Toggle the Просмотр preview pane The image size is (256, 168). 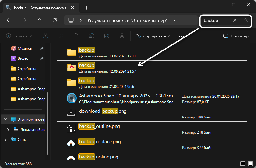[x=236, y=36]
